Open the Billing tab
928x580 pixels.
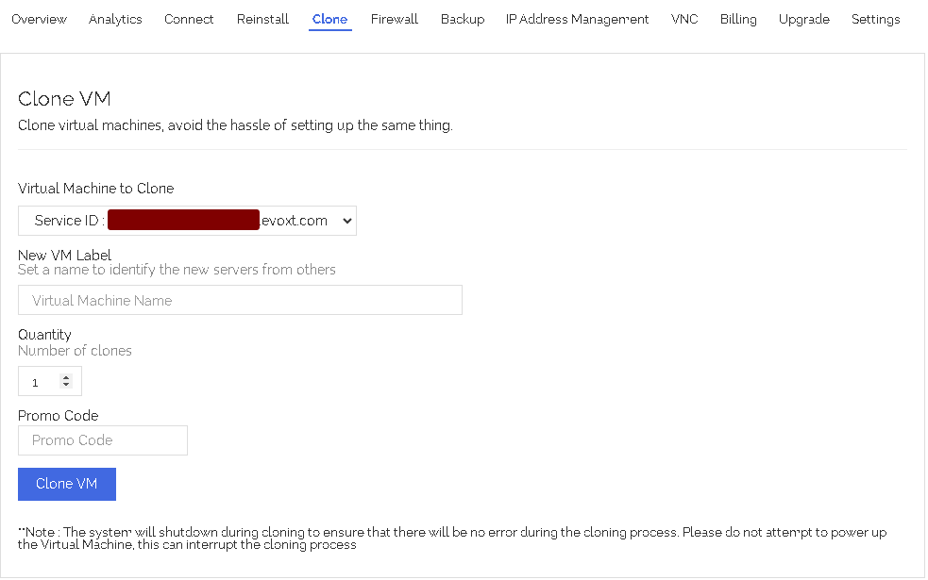click(x=737, y=19)
